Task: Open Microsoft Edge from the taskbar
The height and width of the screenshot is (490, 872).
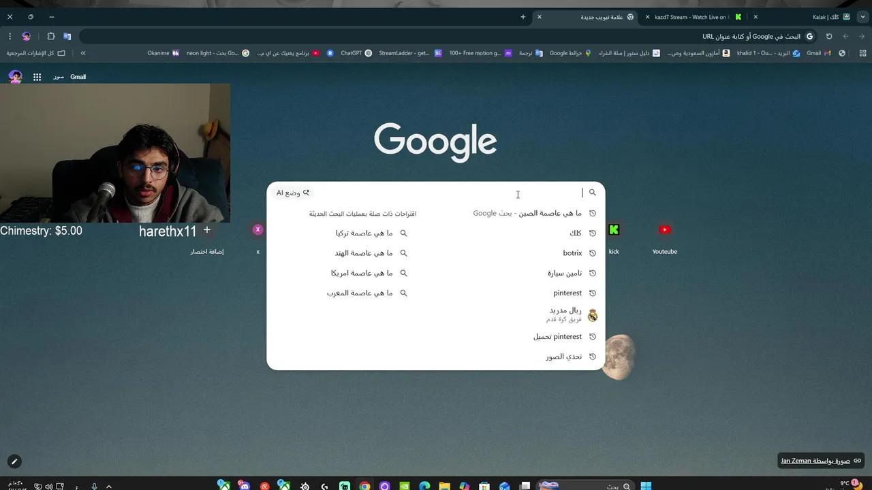Action: (x=424, y=486)
